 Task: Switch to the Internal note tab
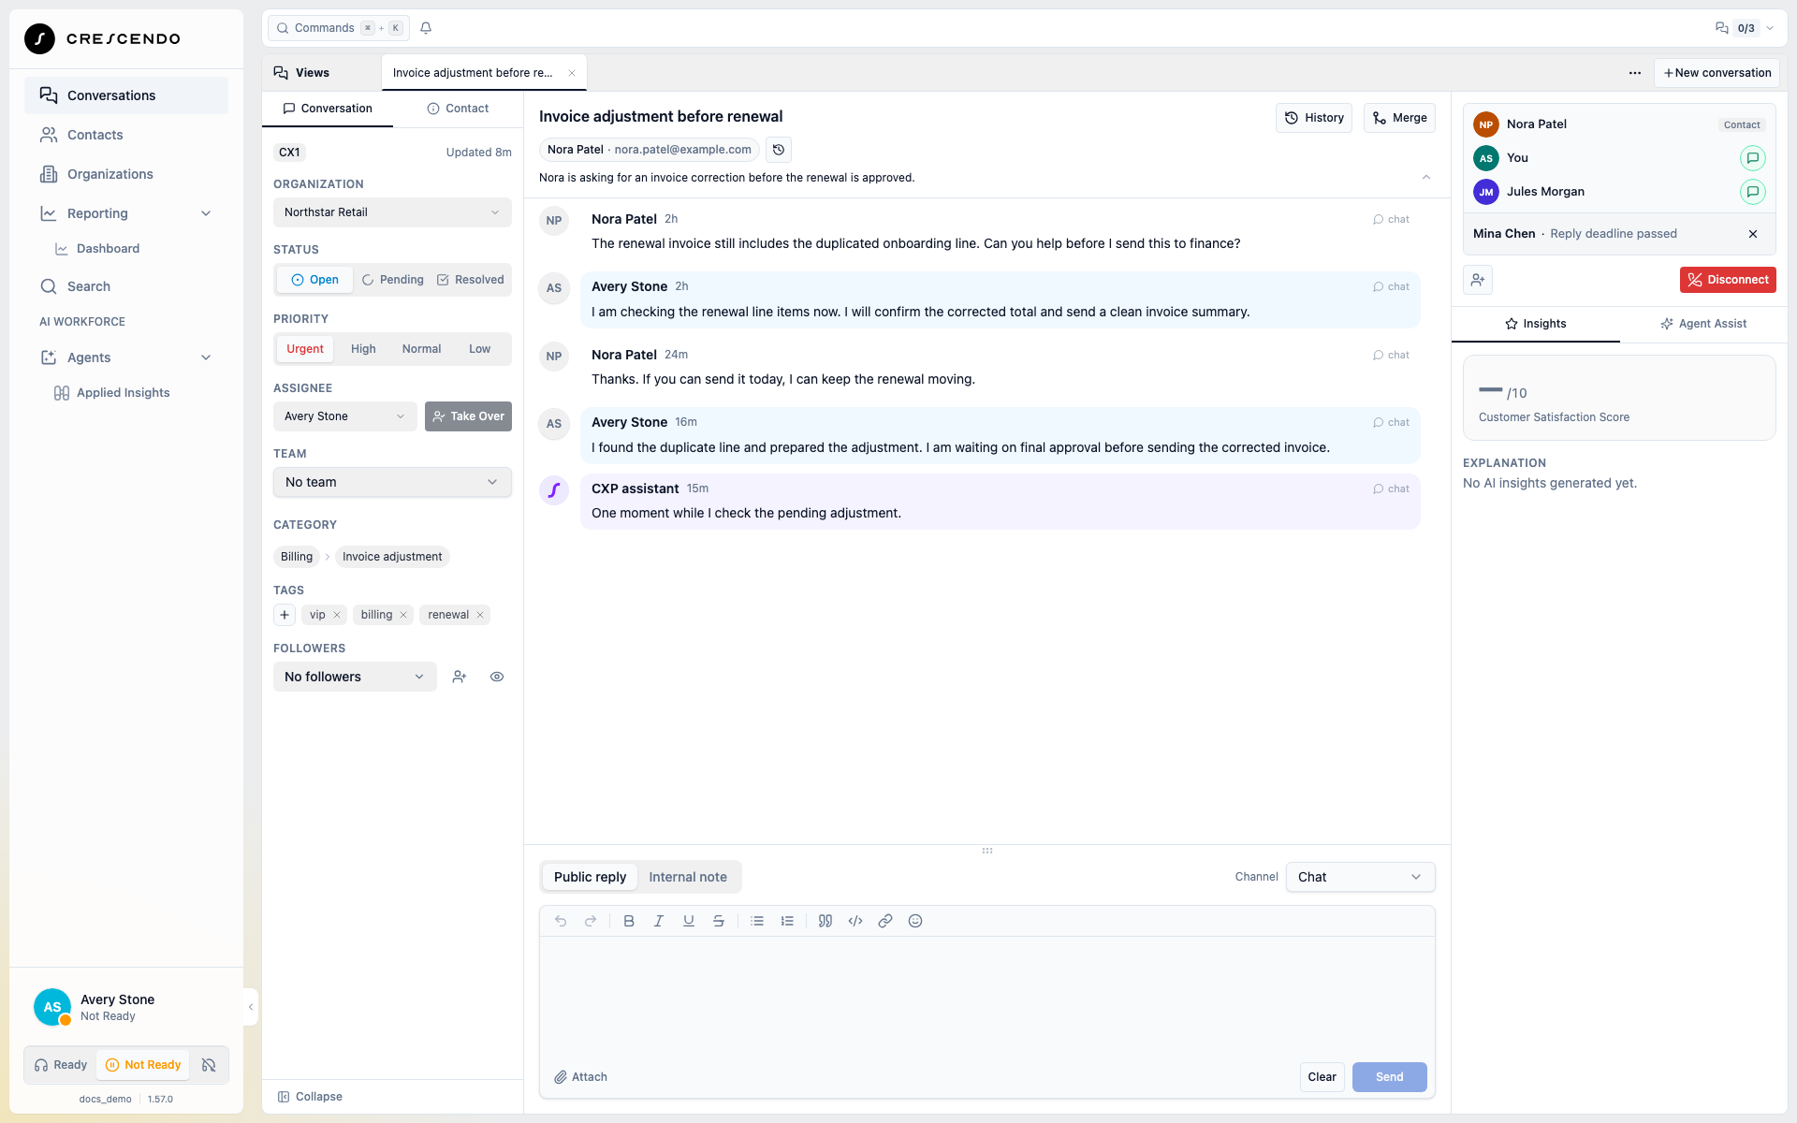(x=688, y=877)
